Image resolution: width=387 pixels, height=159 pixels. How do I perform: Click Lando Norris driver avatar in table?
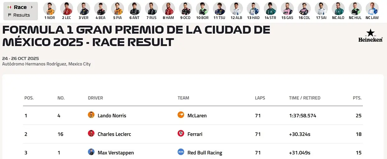[x=91, y=115]
